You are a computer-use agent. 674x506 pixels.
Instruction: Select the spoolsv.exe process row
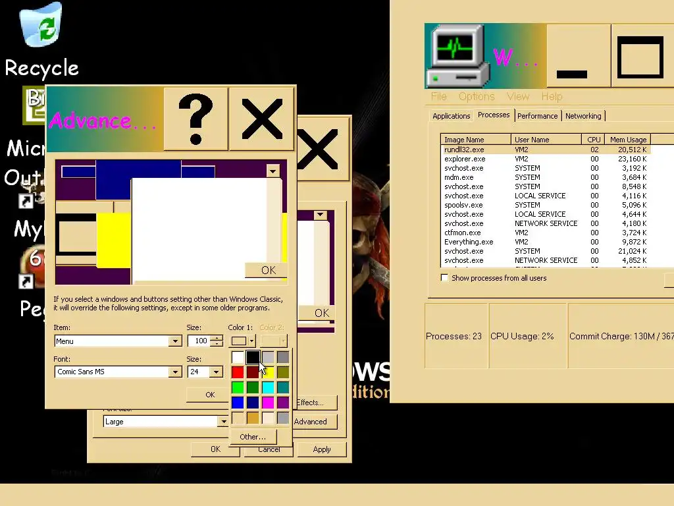(546, 205)
